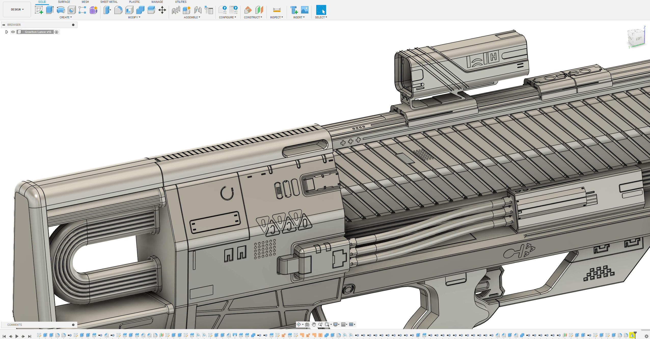Select the Revolve tool

[x=61, y=10]
